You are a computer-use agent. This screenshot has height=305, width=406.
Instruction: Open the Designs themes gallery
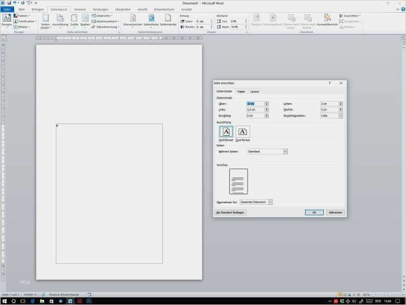[x=7, y=21]
